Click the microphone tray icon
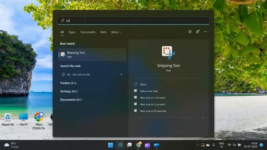This screenshot has height=150, width=267. pyautogui.click(x=214, y=145)
